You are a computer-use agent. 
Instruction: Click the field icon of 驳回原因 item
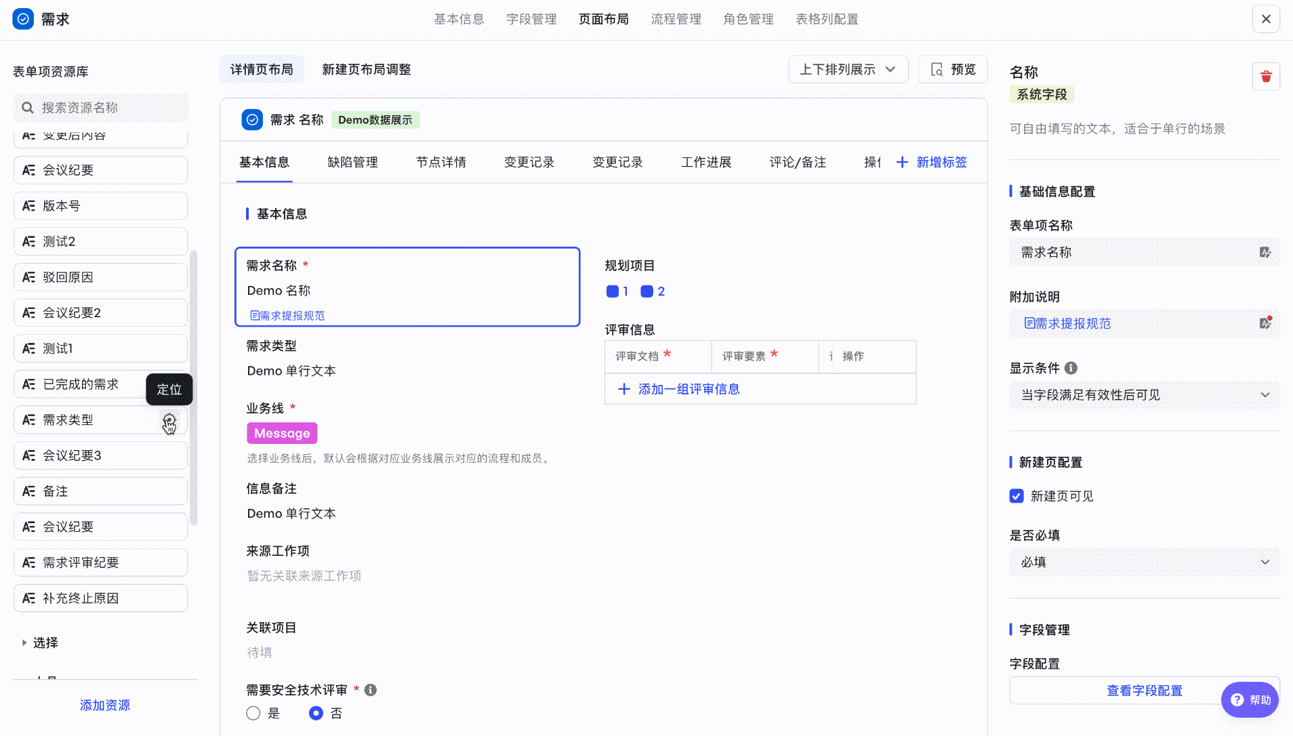[28, 277]
